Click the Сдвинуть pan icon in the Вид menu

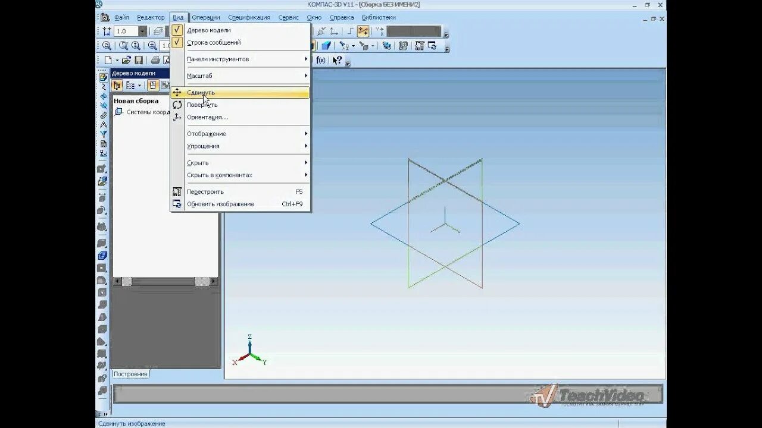coord(177,93)
